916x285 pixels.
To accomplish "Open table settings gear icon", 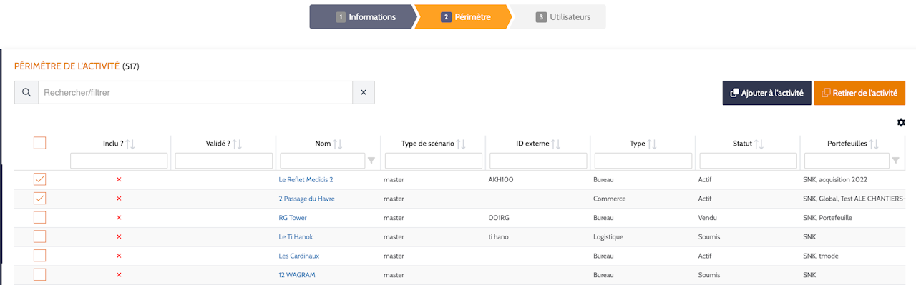I will [x=901, y=123].
